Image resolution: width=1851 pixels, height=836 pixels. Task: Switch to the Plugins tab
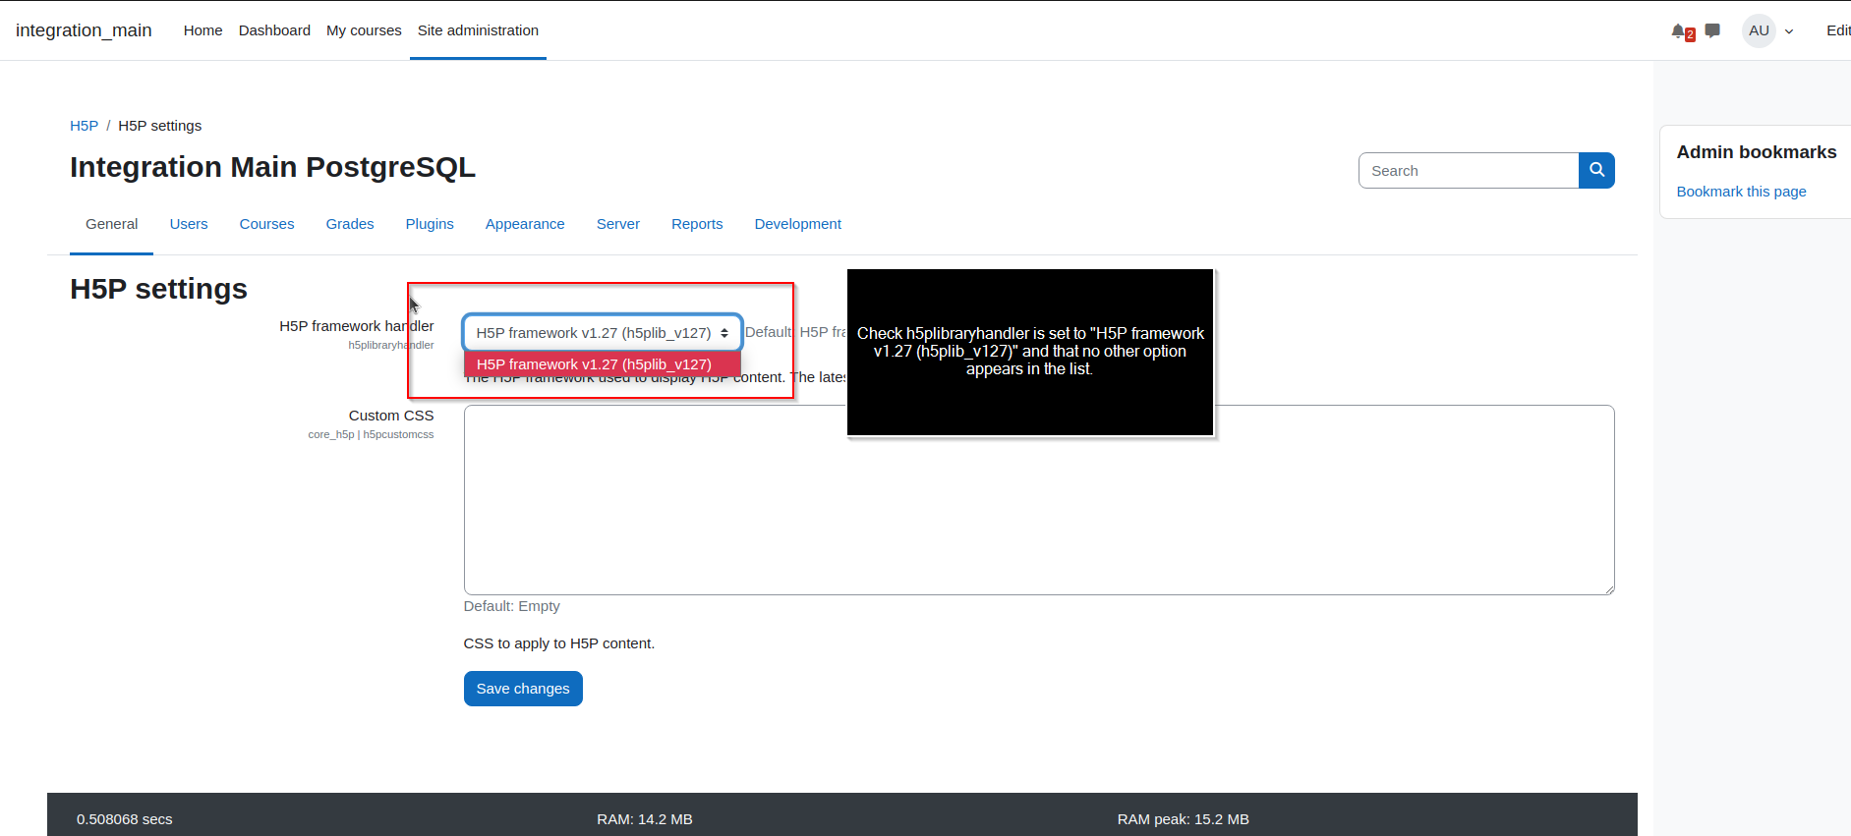tap(430, 224)
